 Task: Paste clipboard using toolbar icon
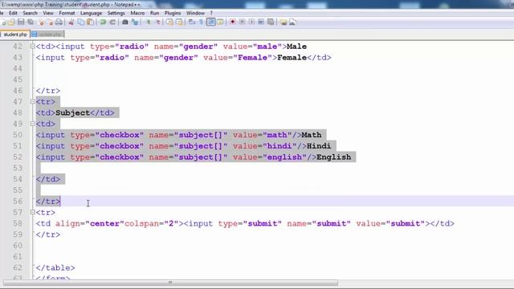[x=90, y=22]
